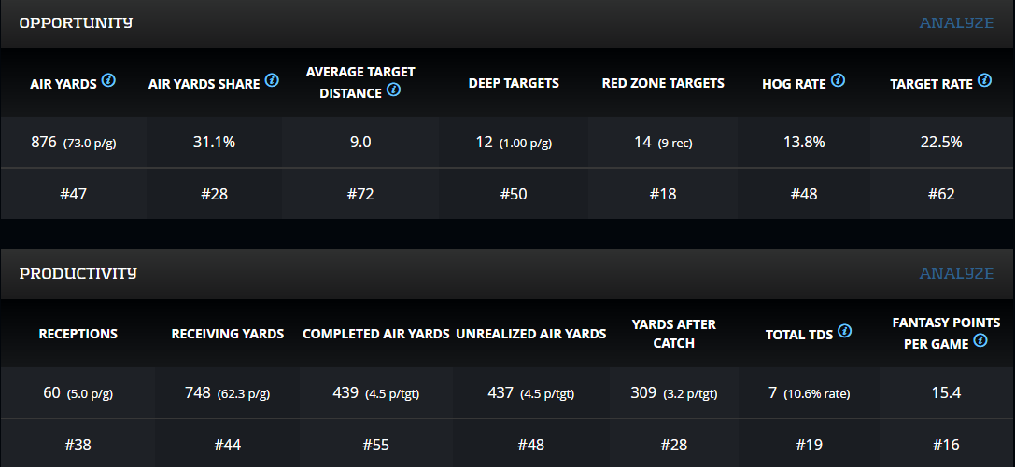Screen dimensions: 1015x467
Task: Show the Hog Rate info tooltip icon
Action: click(x=838, y=81)
